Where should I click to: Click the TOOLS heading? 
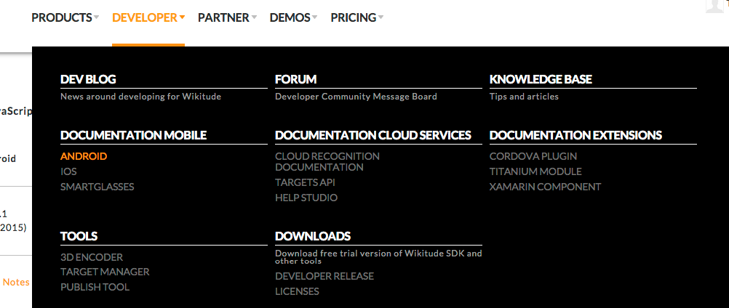[79, 236]
